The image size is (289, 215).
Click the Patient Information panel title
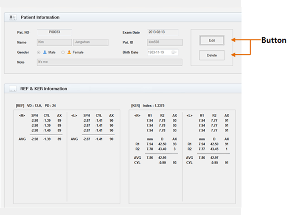(x=40, y=17)
